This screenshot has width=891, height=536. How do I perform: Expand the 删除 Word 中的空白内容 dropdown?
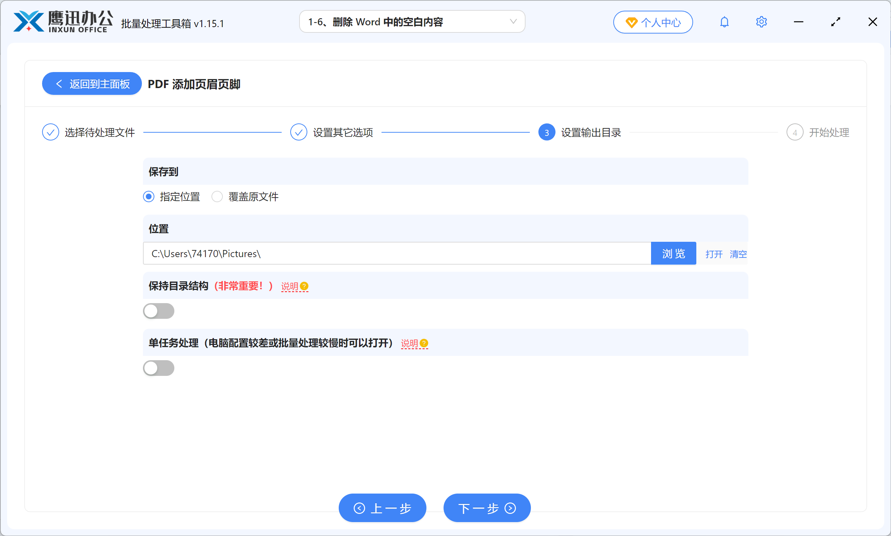pos(412,22)
